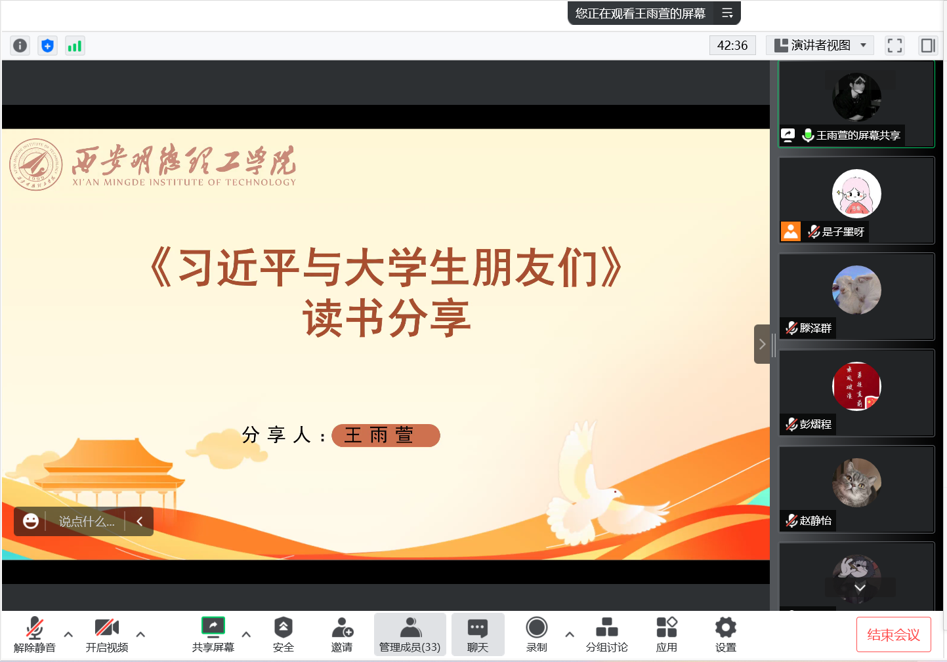Collapse the participant video strip

click(762, 344)
